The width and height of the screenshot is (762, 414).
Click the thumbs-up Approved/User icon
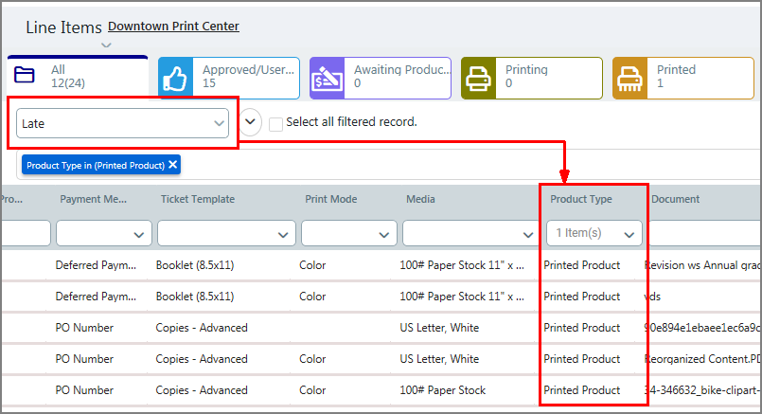coord(177,79)
